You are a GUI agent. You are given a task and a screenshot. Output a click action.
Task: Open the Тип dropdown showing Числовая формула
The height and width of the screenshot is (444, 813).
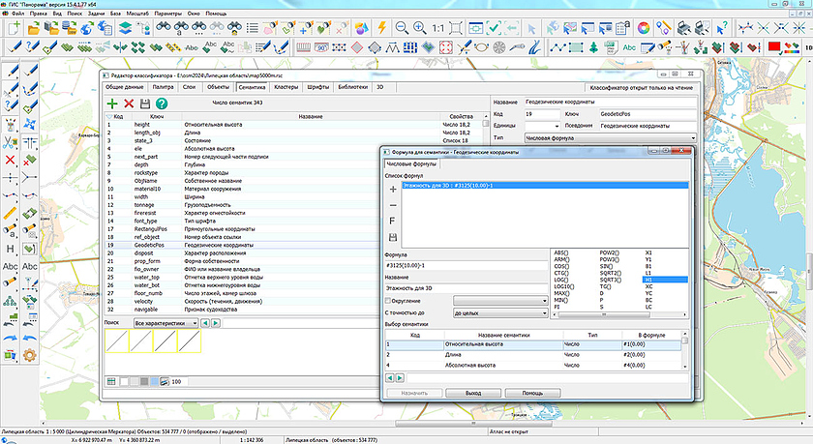tap(611, 138)
